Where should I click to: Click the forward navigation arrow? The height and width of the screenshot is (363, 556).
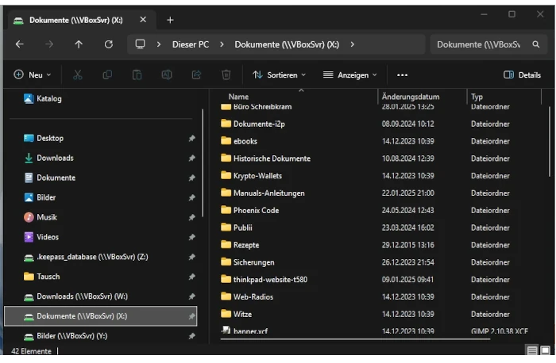point(49,44)
